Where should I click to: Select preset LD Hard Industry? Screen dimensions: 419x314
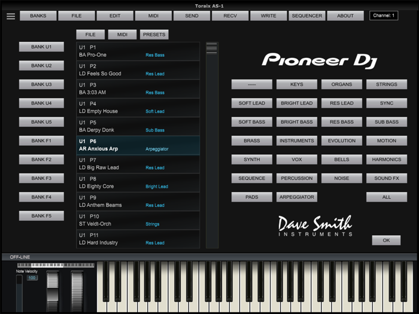[x=138, y=239]
